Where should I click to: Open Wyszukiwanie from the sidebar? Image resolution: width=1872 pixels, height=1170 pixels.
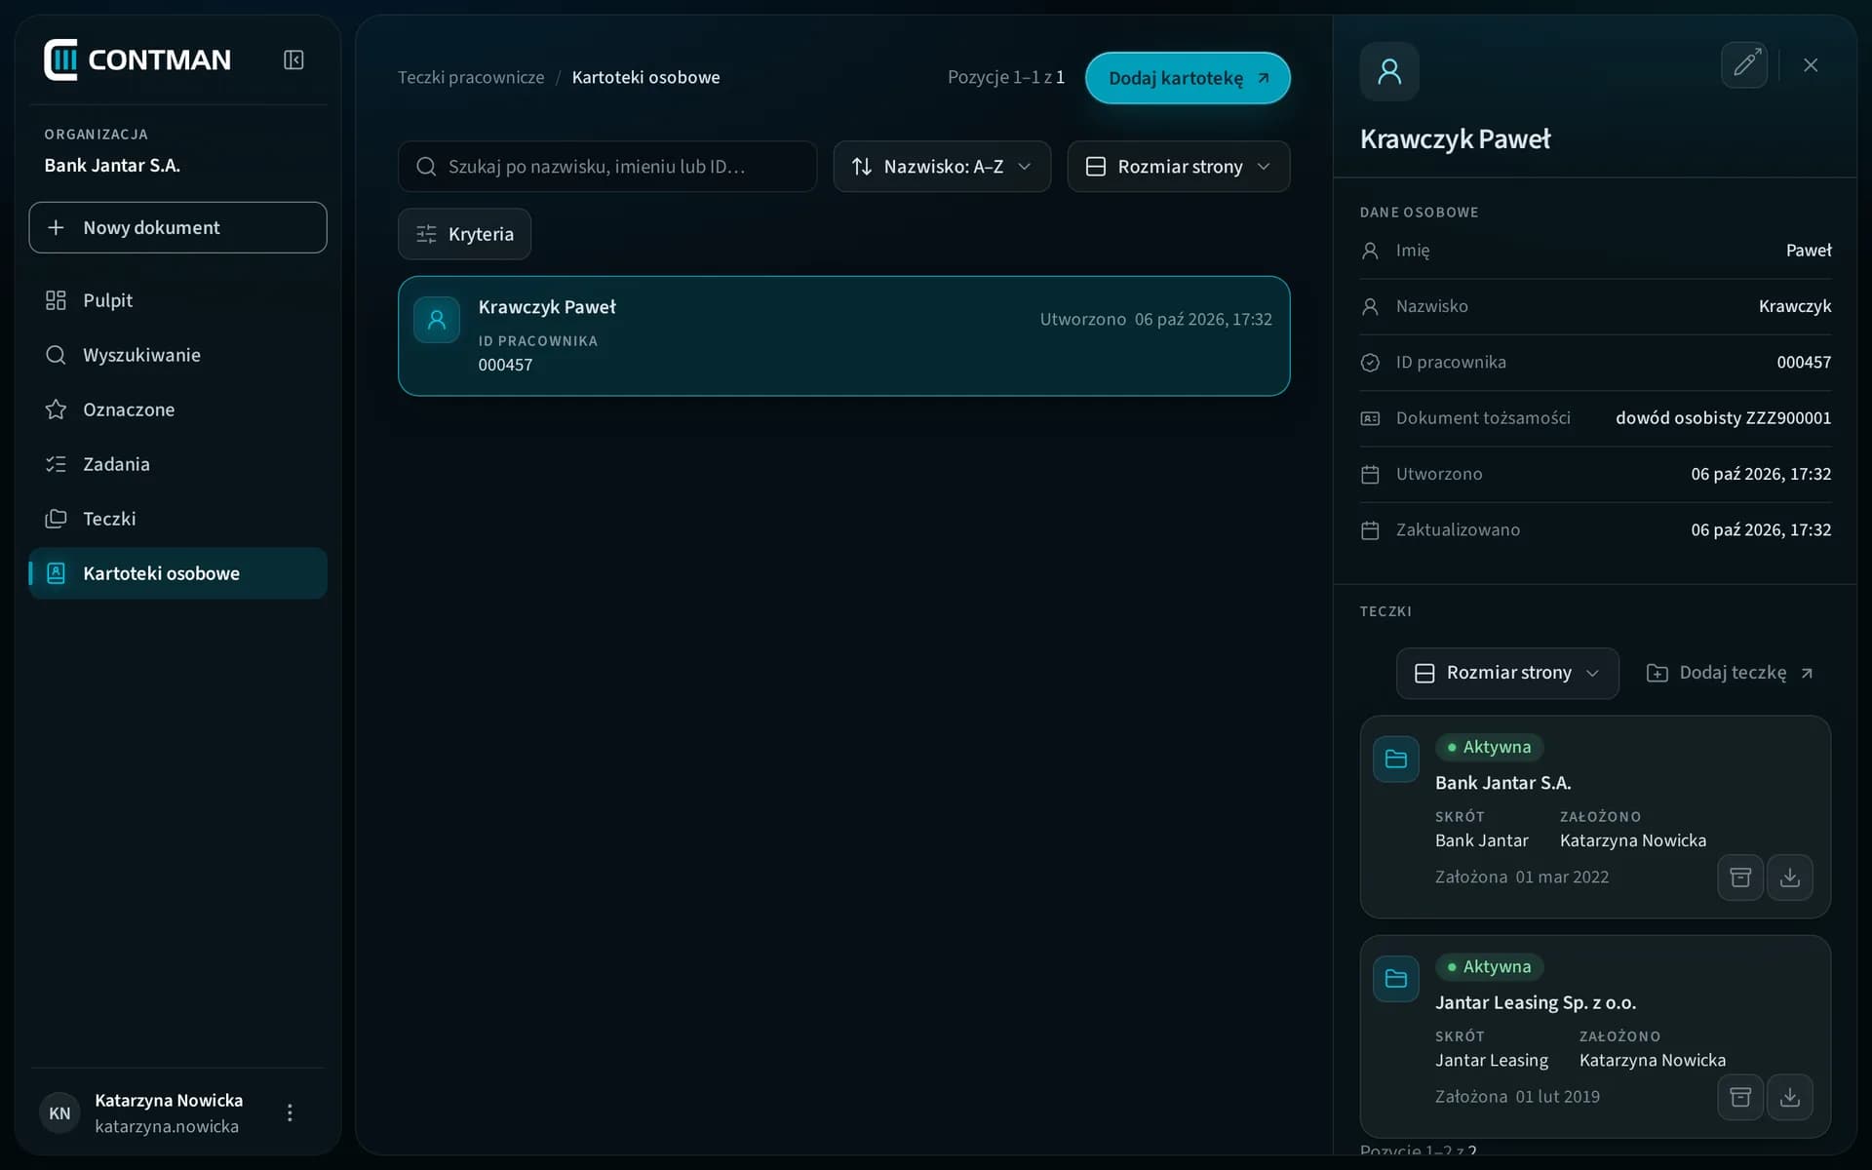[177, 355]
